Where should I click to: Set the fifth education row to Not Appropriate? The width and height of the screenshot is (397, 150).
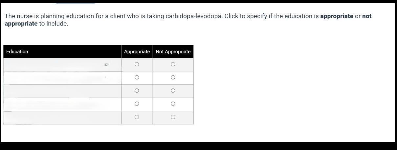[x=173, y=117]
